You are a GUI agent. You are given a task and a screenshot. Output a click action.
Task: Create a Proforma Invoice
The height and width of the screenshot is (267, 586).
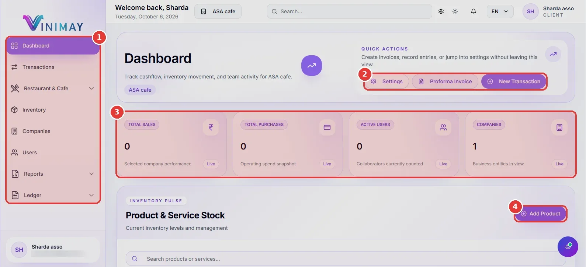[x=445, y=81]
